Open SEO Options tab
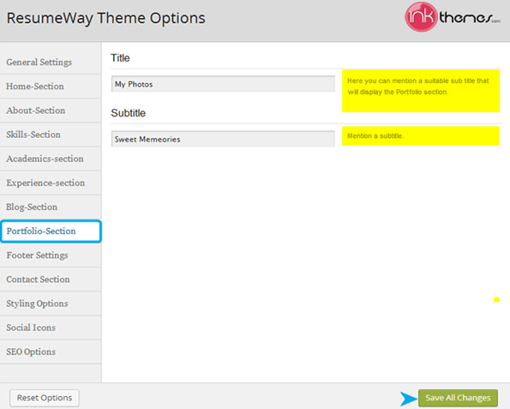 click(x=51, y=352)
